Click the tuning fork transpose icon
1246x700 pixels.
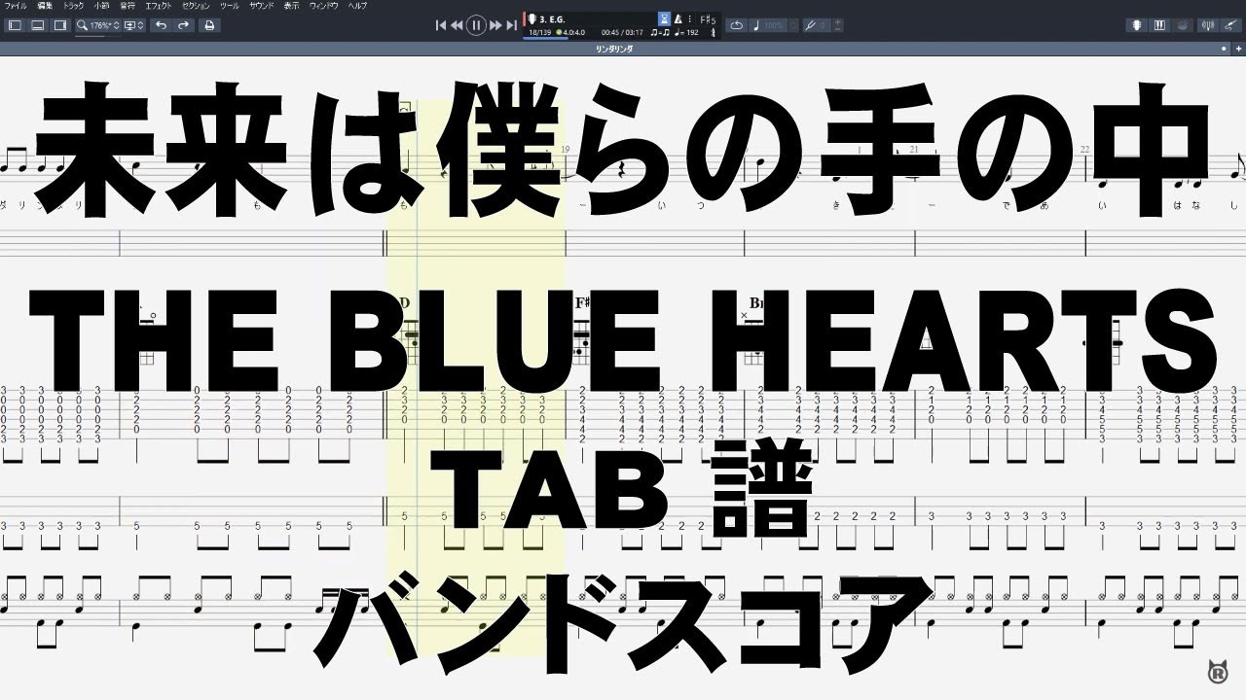point(812,25)
